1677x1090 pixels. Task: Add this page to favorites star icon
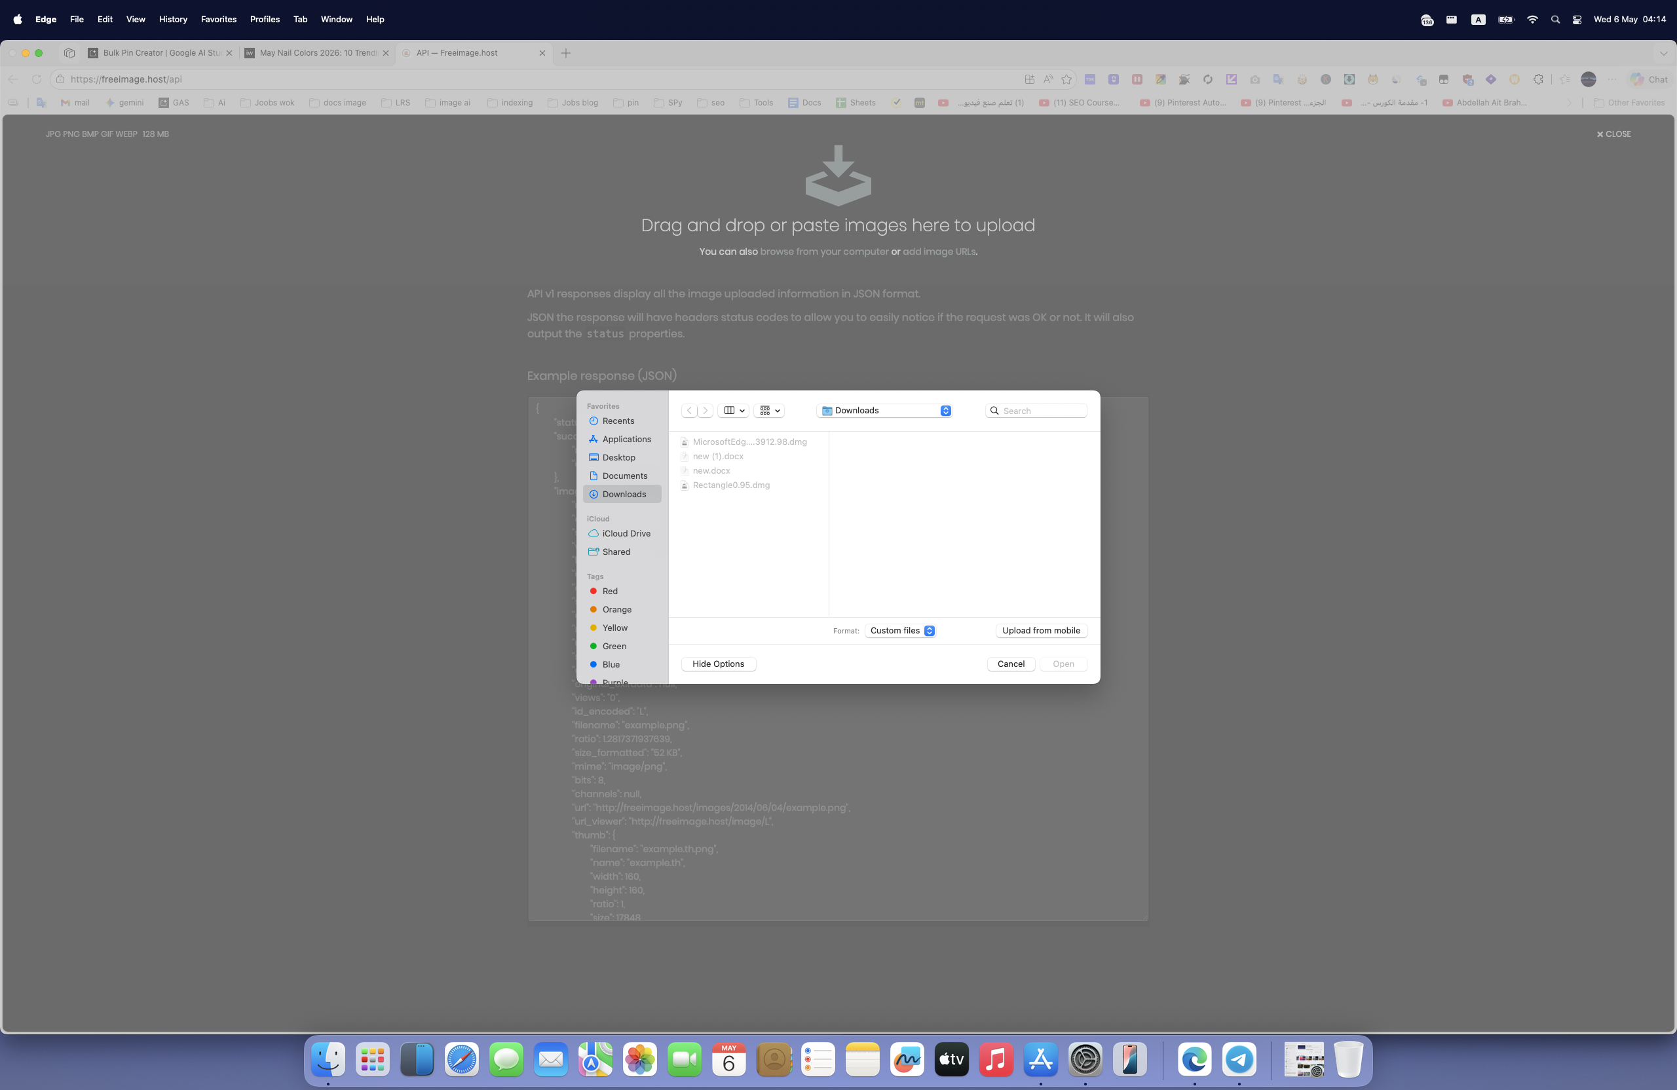point(1067,79)
